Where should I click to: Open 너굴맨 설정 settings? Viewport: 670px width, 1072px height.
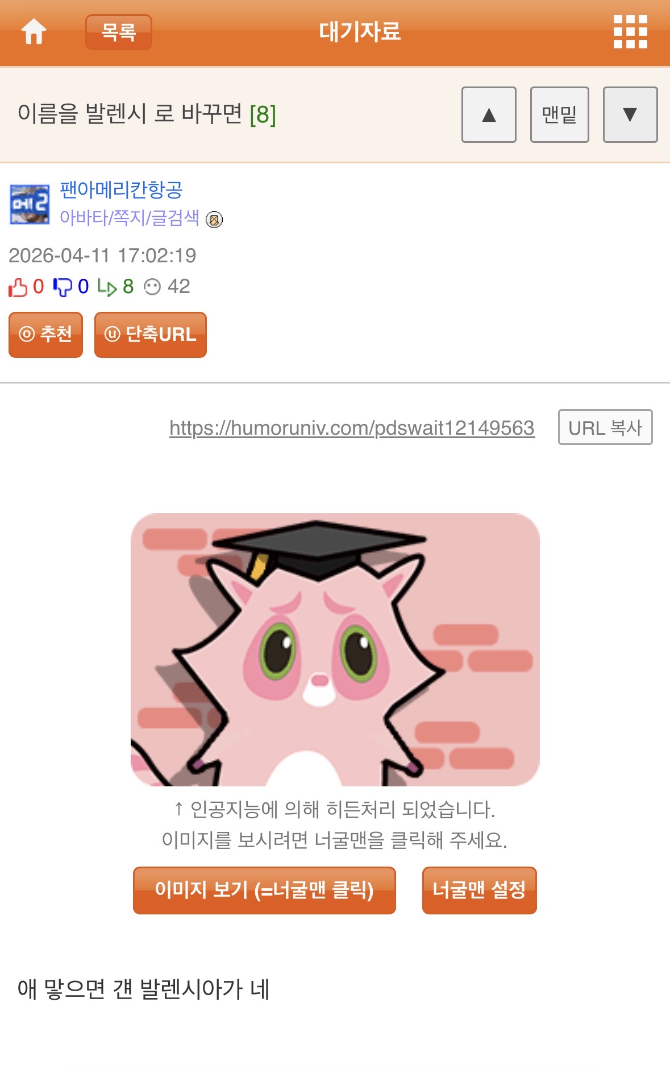click(479, 890)
